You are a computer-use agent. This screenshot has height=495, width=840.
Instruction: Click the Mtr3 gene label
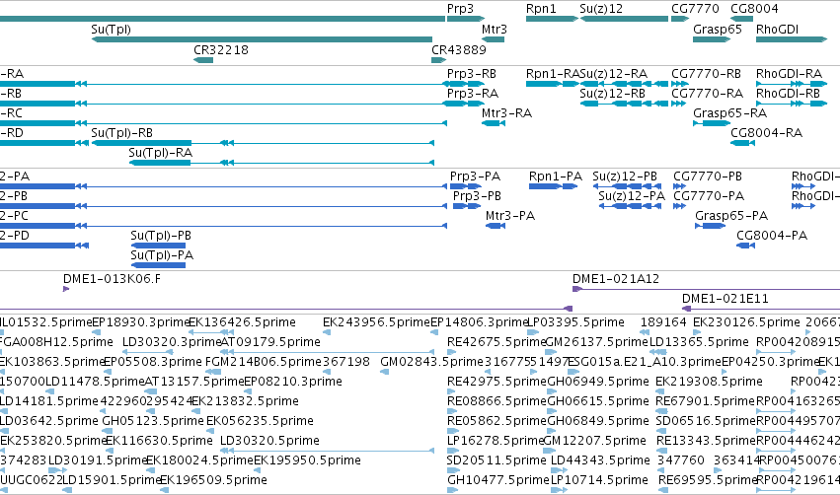point(495,30)
